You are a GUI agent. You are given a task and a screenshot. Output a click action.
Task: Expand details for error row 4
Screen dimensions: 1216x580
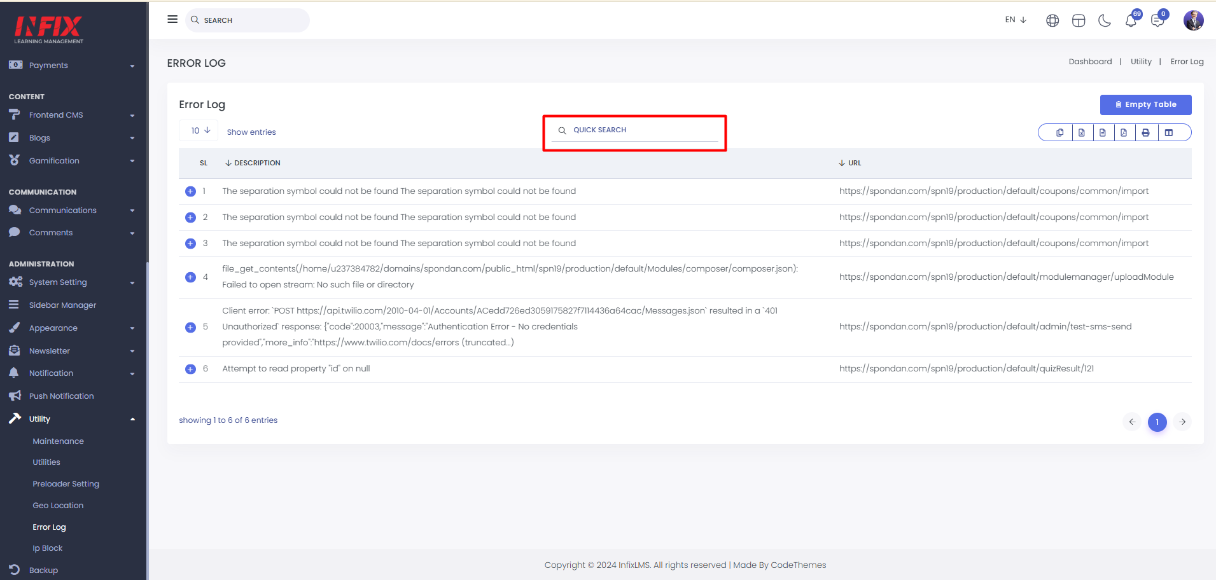click(190, 277)
